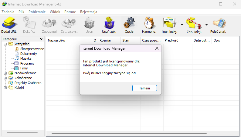
Task: Select the Wszystkie category
Action: [x=22, y=44]
